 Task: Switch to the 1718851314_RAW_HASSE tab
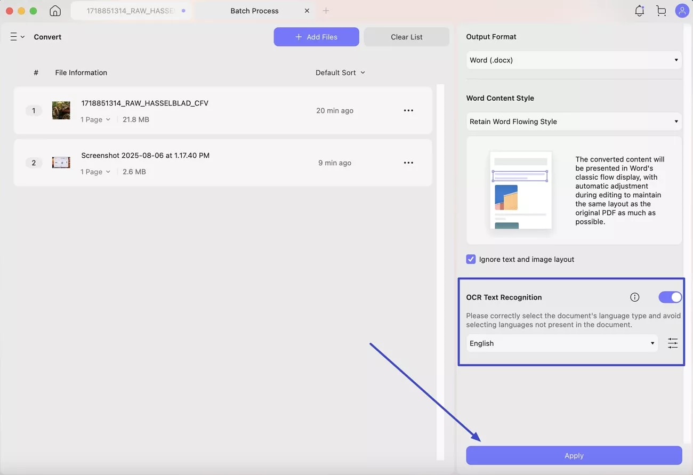(x=131, y=11)
